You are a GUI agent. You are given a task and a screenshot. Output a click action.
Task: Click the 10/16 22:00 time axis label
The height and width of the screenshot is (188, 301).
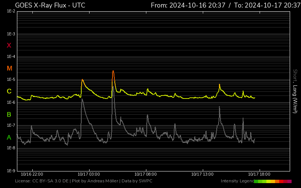tap(32, 174)
